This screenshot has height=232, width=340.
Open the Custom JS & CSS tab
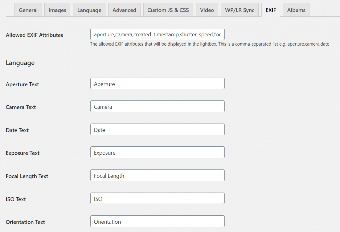click(x=168, y=10)
